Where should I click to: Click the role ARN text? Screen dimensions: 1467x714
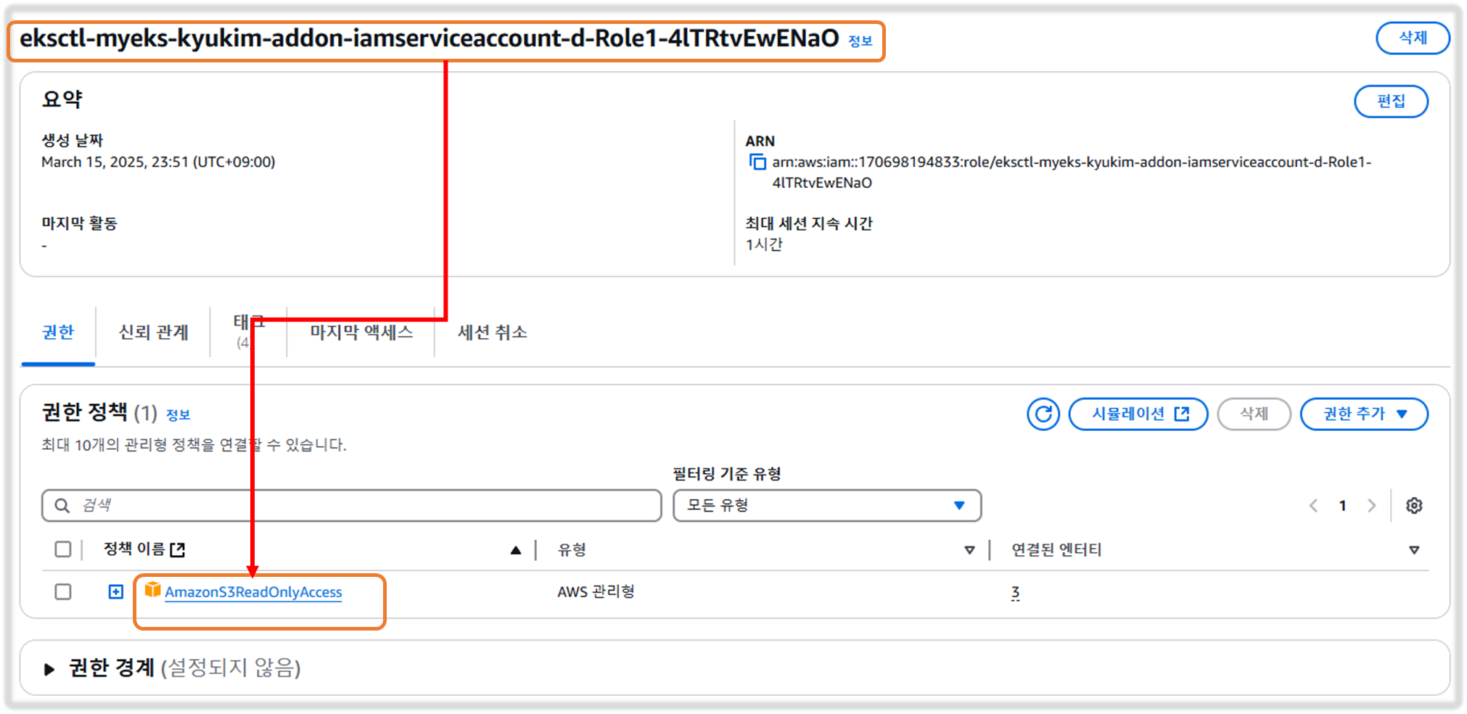[1072, 173]
